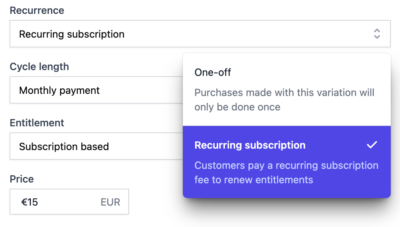The height and width of the screenshot is (227, 400).
Task: Click the Price field label
Action: 22,179
